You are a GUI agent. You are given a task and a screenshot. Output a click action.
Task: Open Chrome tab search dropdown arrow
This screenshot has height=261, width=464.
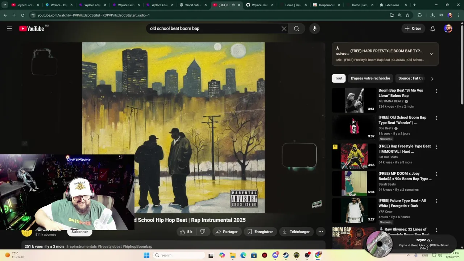click(5, 5)
